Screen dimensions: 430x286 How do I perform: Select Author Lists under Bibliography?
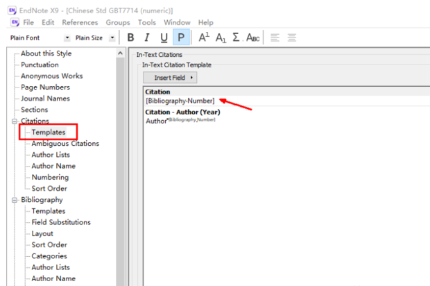[x=51, y=267]
